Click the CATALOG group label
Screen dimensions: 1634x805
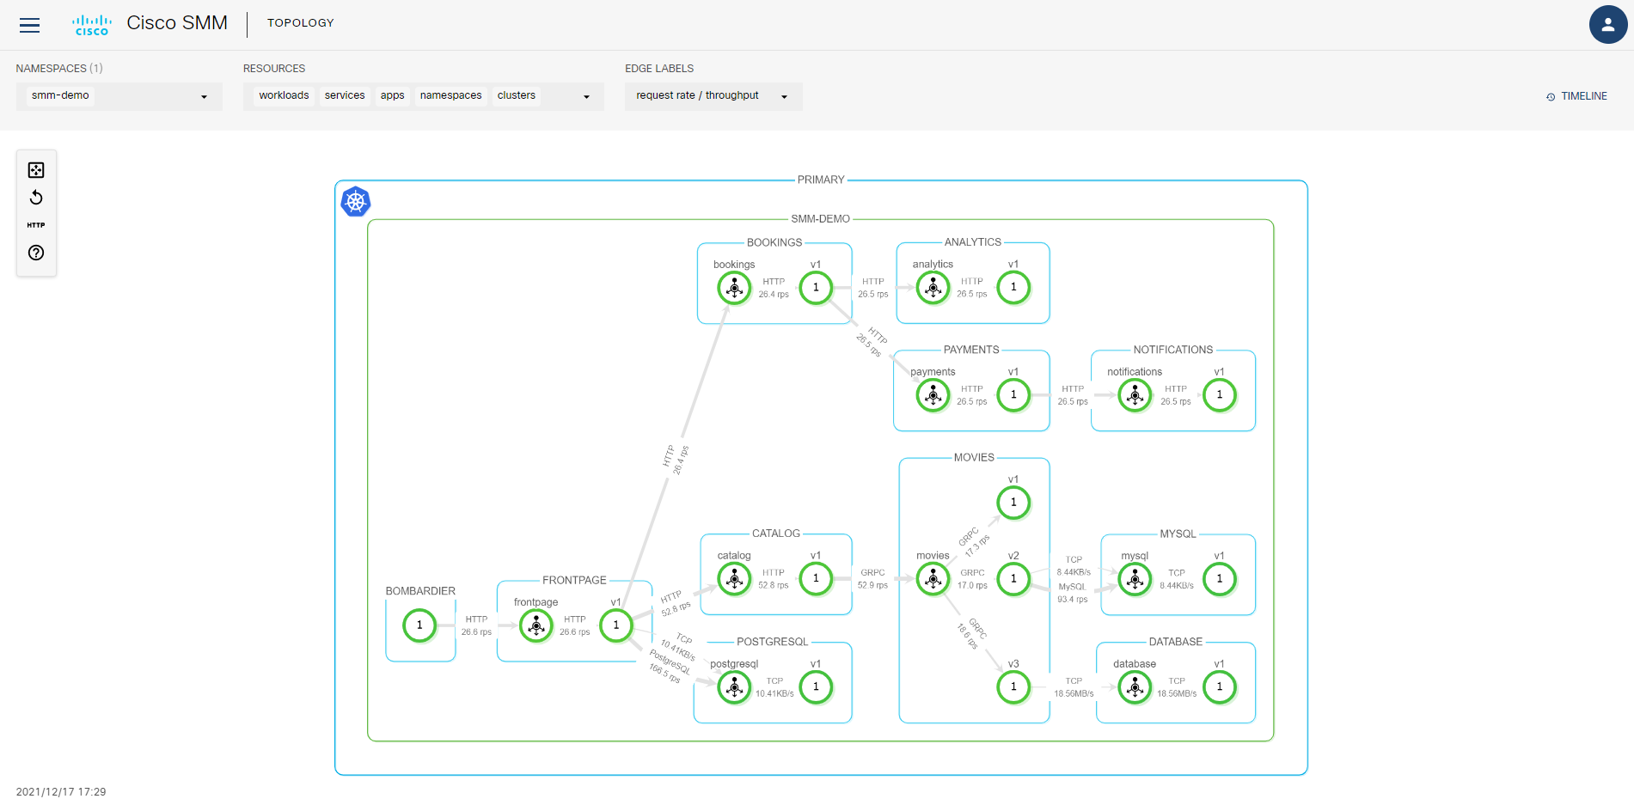click(x=776, y=534)
